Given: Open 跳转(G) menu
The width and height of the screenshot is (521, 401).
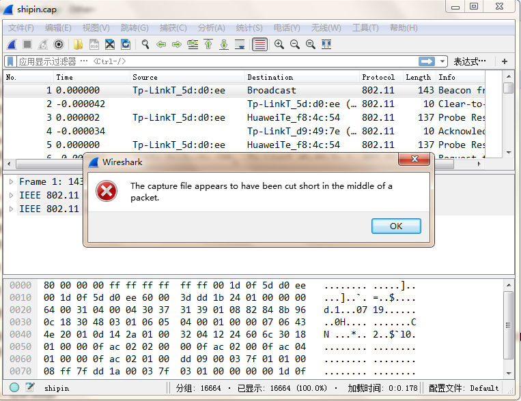Looking at the screenshot, I should [135, 28].
